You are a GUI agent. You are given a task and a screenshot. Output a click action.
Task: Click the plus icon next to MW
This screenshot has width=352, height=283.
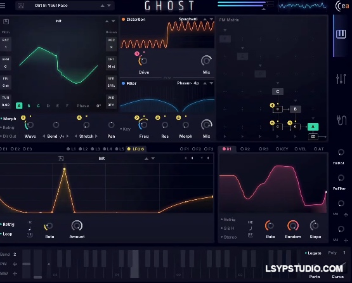(15, 273)
